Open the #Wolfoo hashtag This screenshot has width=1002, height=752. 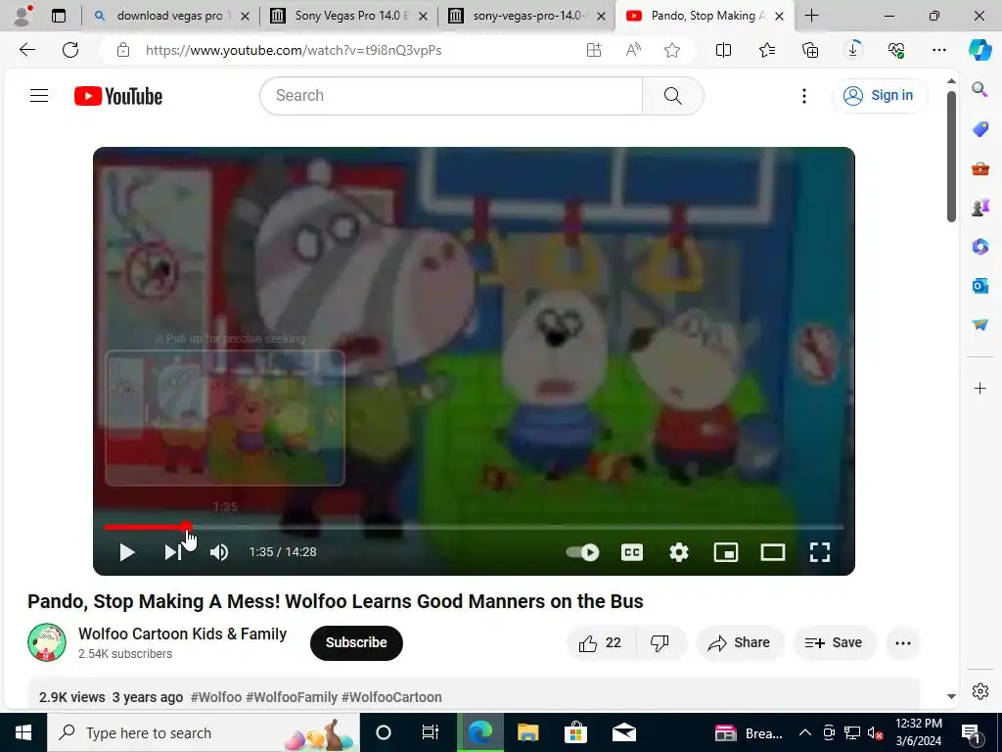pos(216,697)
